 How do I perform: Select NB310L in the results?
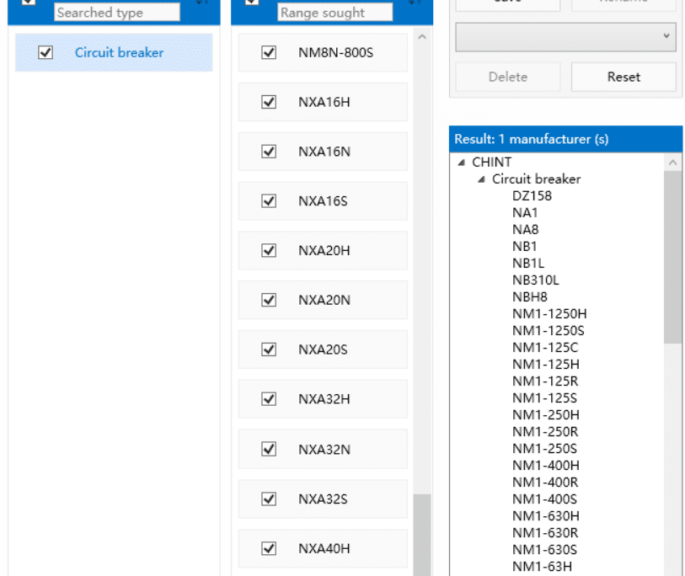(536, 280)
